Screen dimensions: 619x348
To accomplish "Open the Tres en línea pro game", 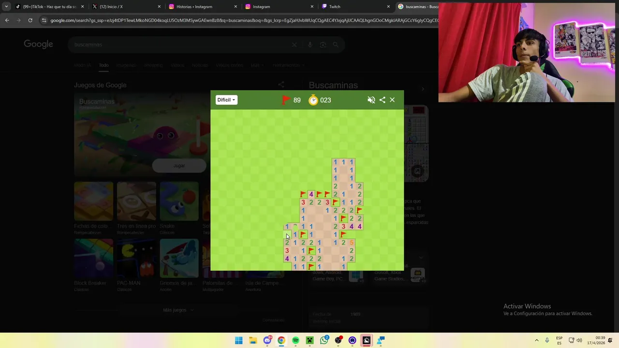I will coord(136,201).
